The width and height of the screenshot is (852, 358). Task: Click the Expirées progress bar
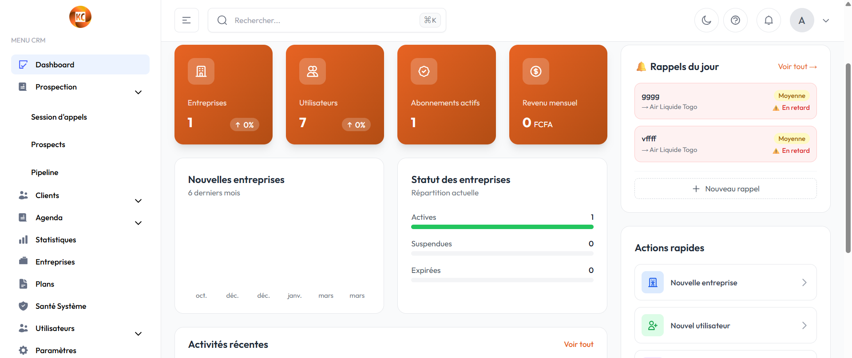(x=502, y=280)
